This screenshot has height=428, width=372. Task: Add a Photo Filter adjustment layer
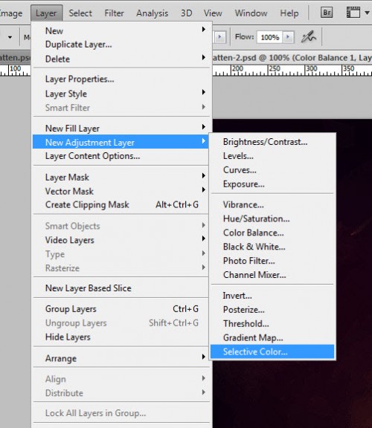pos(272,261)
